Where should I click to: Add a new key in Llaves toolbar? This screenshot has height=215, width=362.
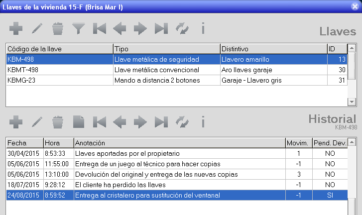click(x=16, y=28)
